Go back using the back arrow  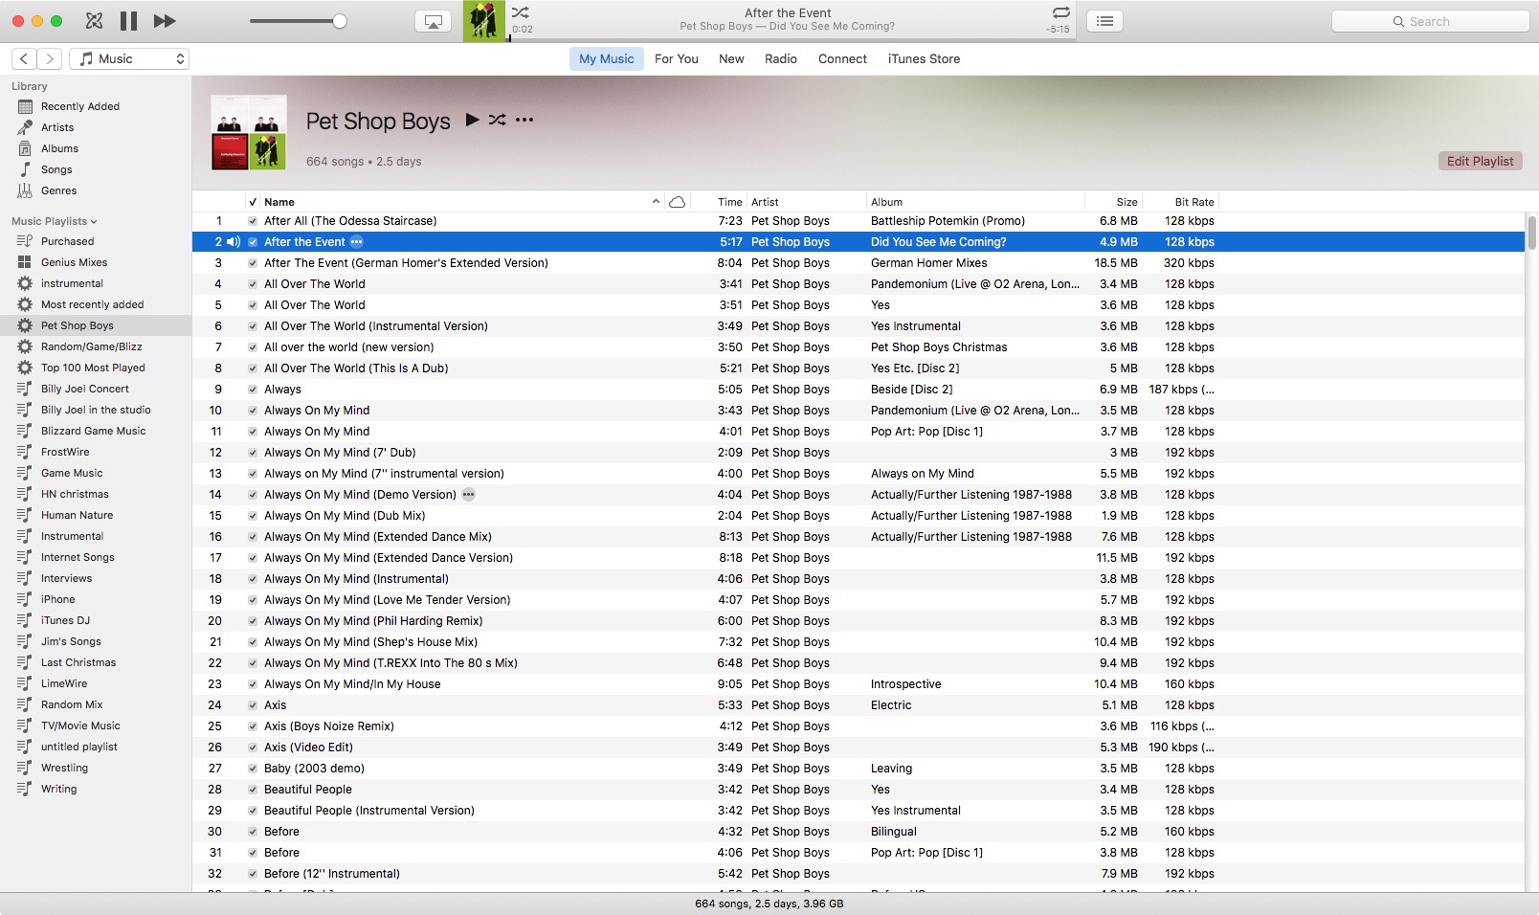[24, 59]
